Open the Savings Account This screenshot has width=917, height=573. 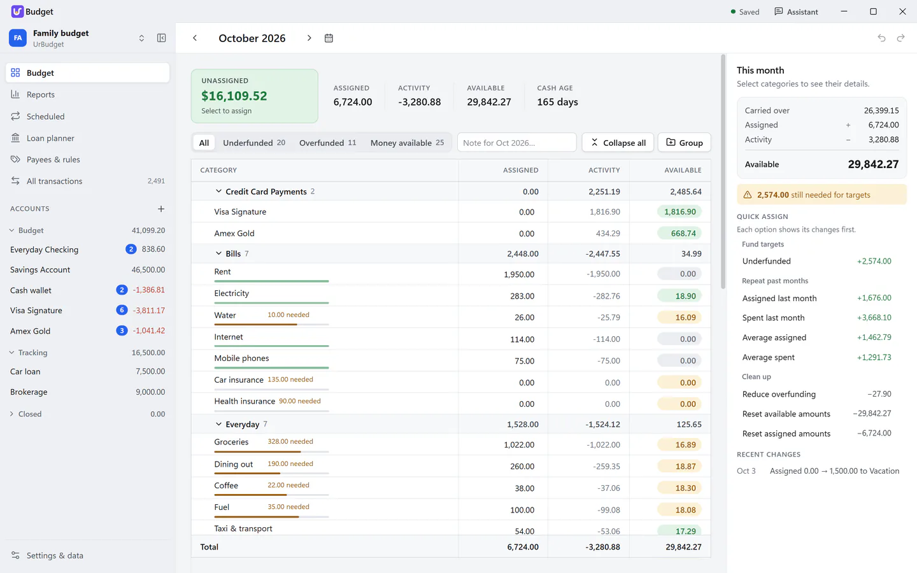pos(88,270)
